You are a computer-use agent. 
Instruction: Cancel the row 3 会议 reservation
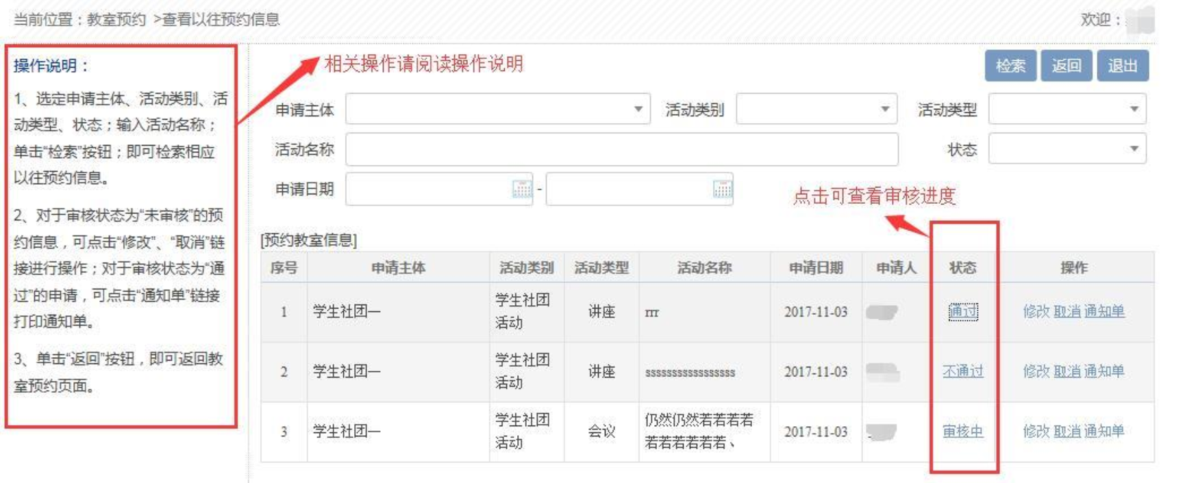pos(1066,432)
